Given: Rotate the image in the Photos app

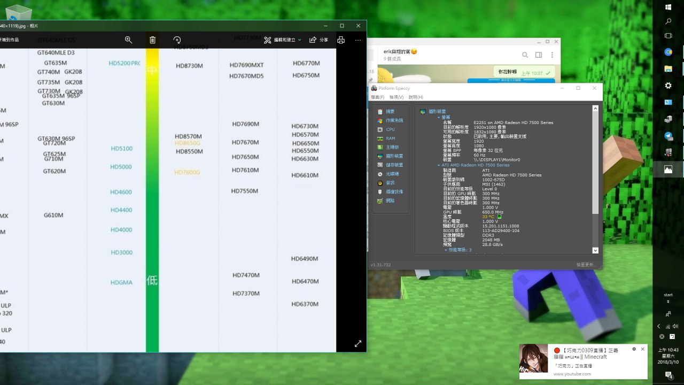Looking at the screenshot, I should pyautogui.click(x=177, y=40).
